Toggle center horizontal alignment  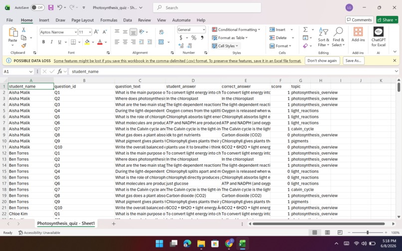pos(125,42)
